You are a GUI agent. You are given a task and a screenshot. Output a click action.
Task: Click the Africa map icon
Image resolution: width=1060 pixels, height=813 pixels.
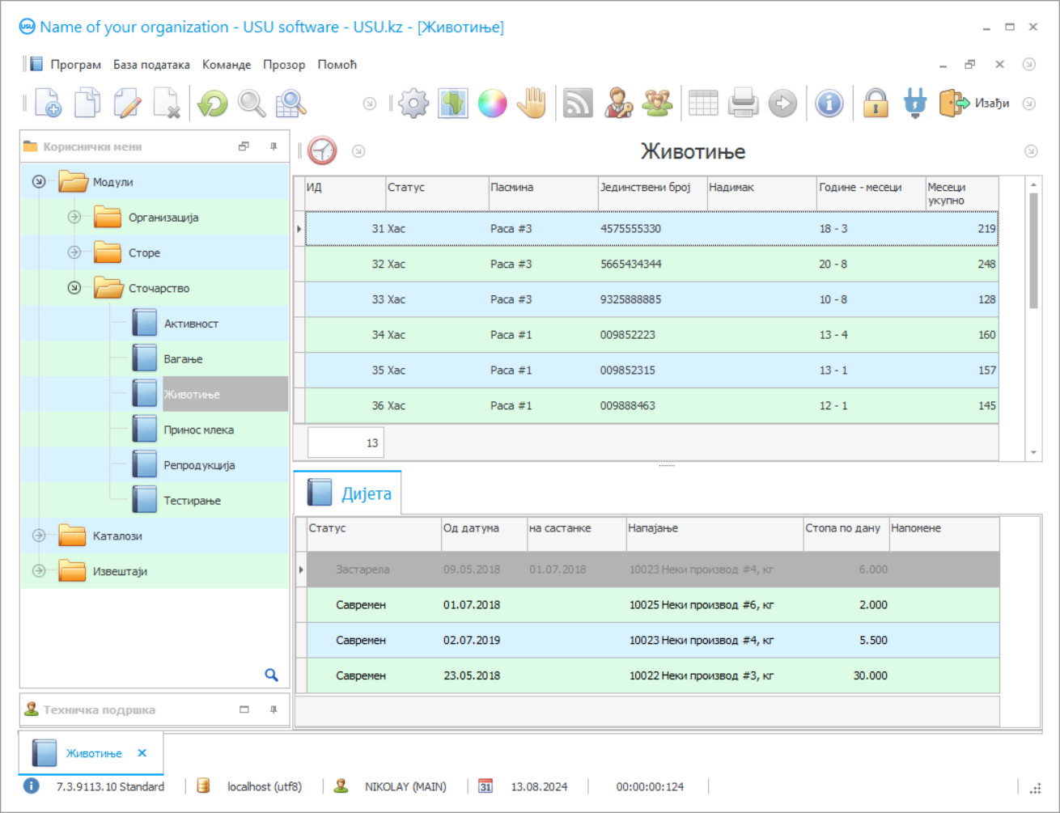pyautogui.click(x=453, y=104)
